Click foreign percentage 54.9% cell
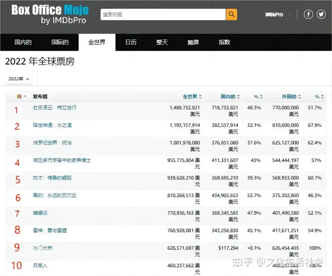Viewport: 332px width, 276px height. 314,230
